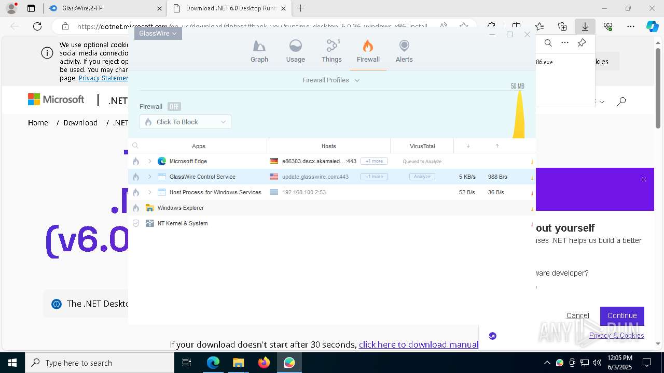Go to Home breadcrumb link

point(38,123)
